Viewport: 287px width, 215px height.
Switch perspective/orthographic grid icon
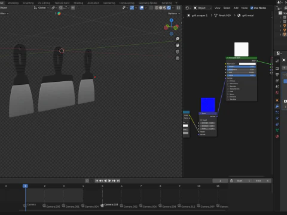[x=178, y=58]
